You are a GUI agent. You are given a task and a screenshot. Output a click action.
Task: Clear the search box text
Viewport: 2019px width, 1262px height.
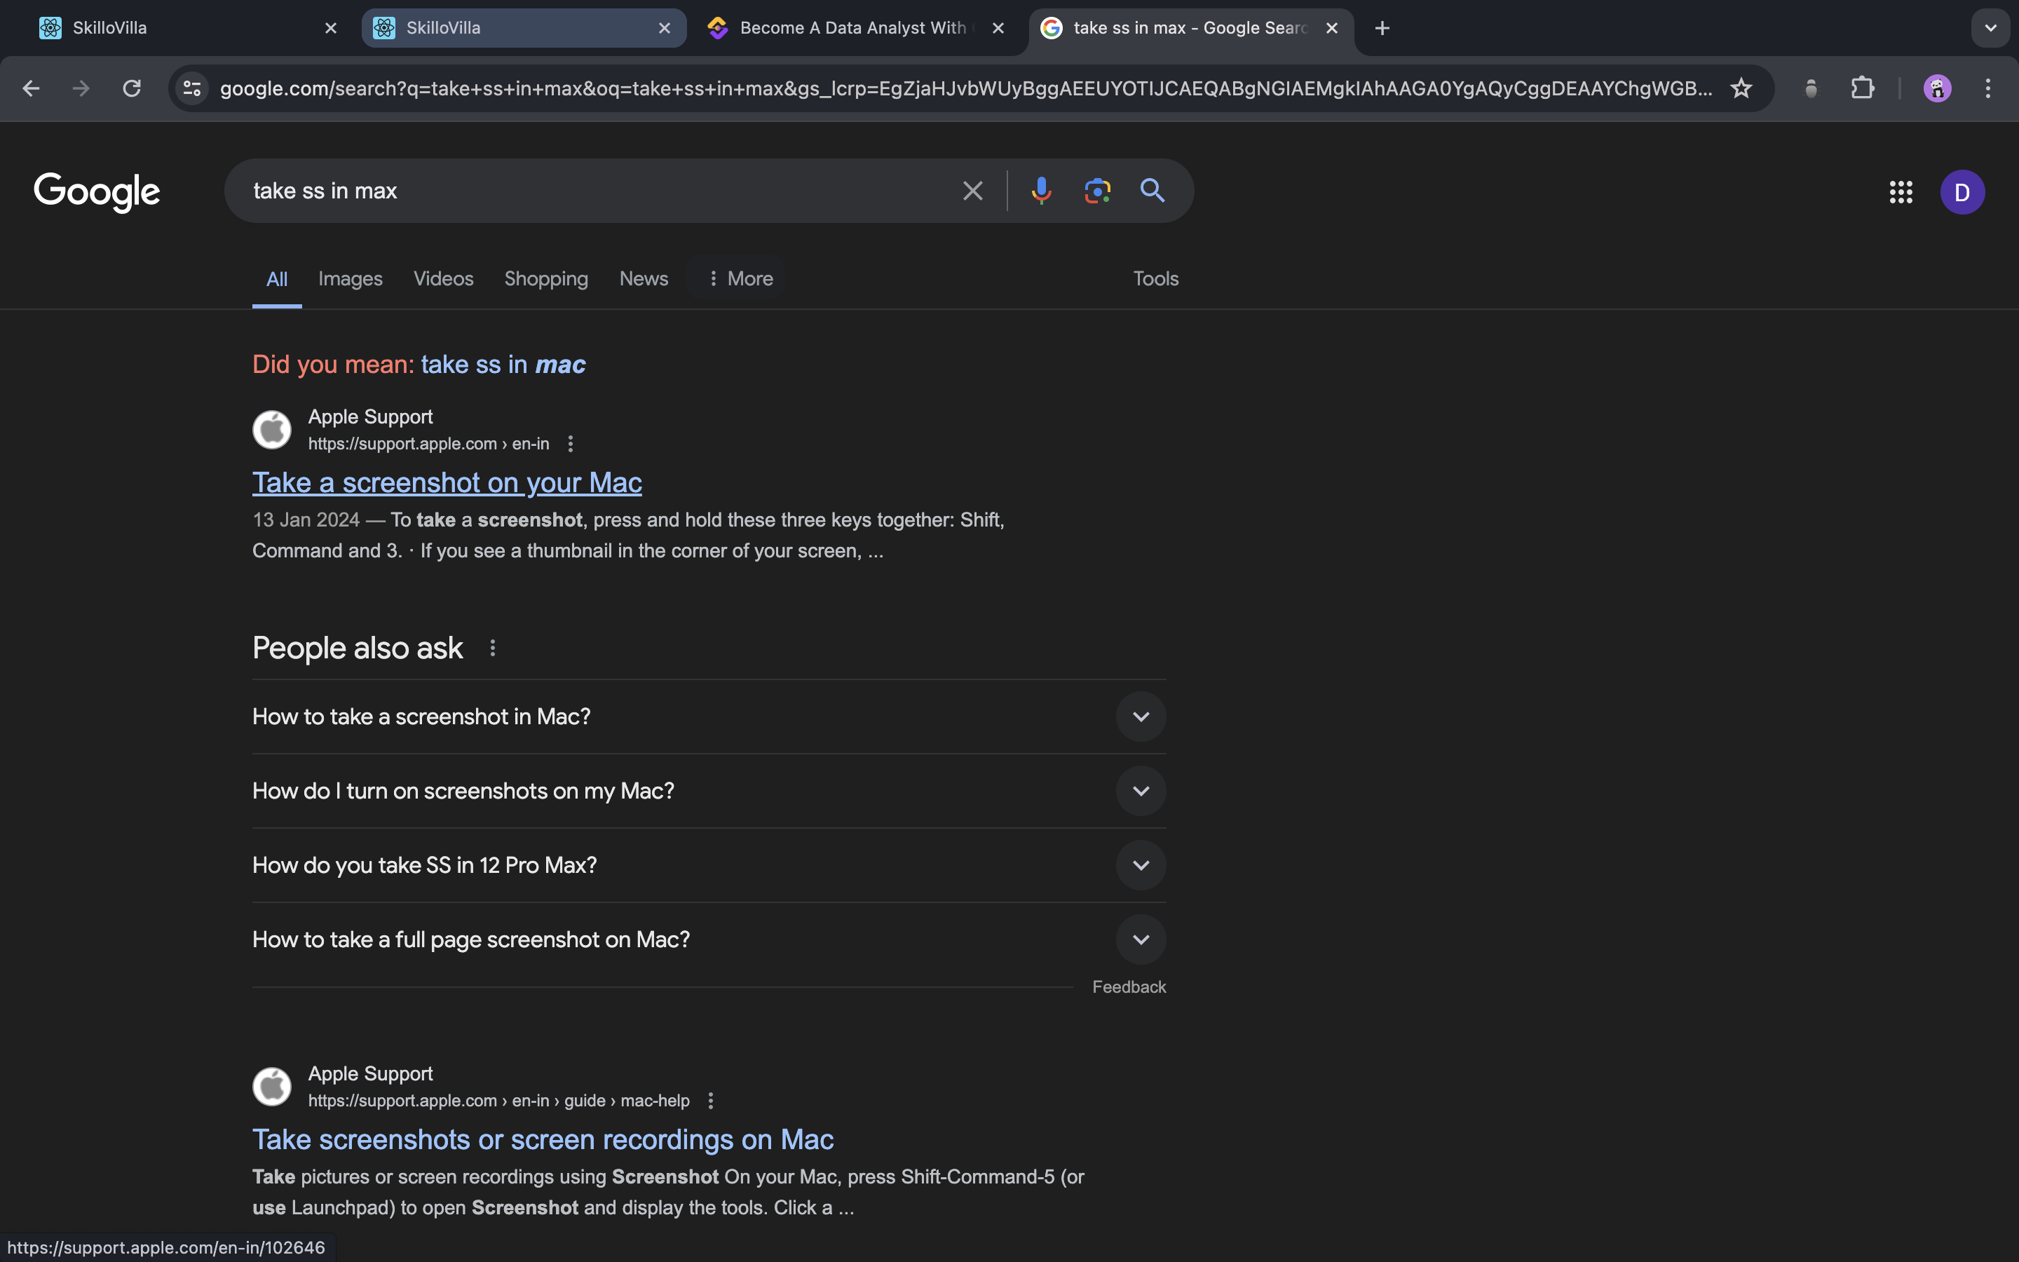[x=972, y=191]
